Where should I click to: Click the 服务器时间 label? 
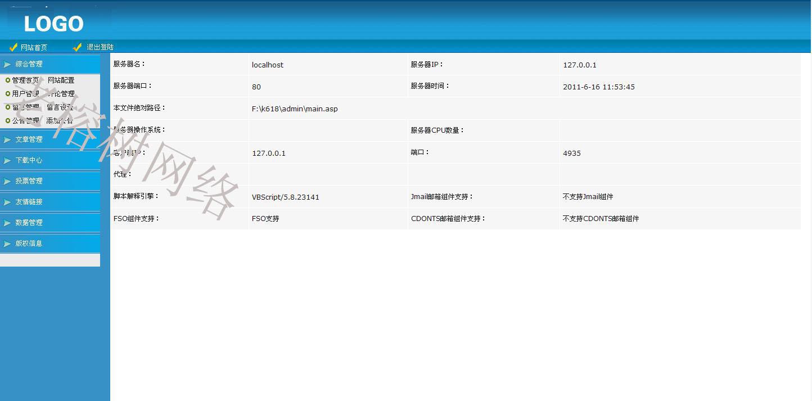click(430, 86)
